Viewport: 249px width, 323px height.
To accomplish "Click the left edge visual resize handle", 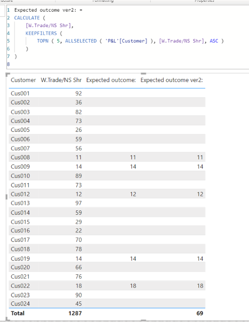I will point(7,197).
